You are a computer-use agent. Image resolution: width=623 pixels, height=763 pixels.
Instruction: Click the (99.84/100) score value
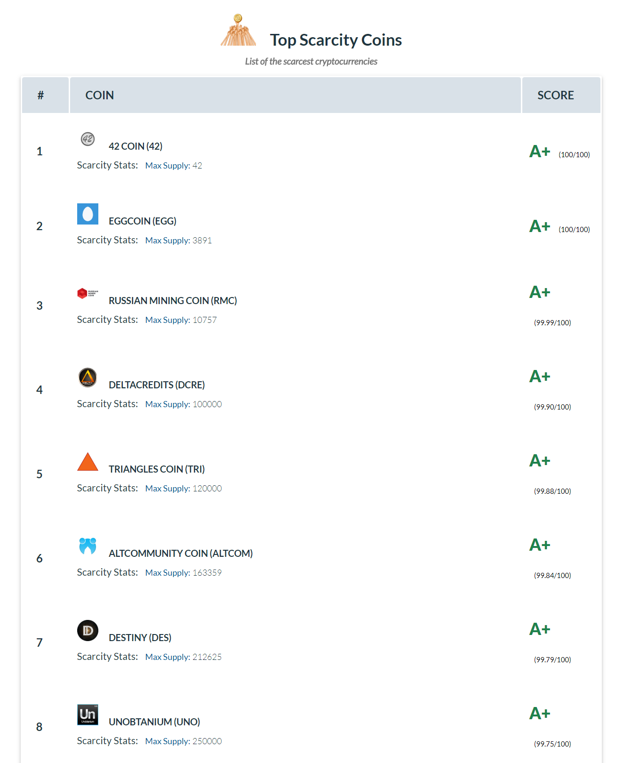(552, 576)
